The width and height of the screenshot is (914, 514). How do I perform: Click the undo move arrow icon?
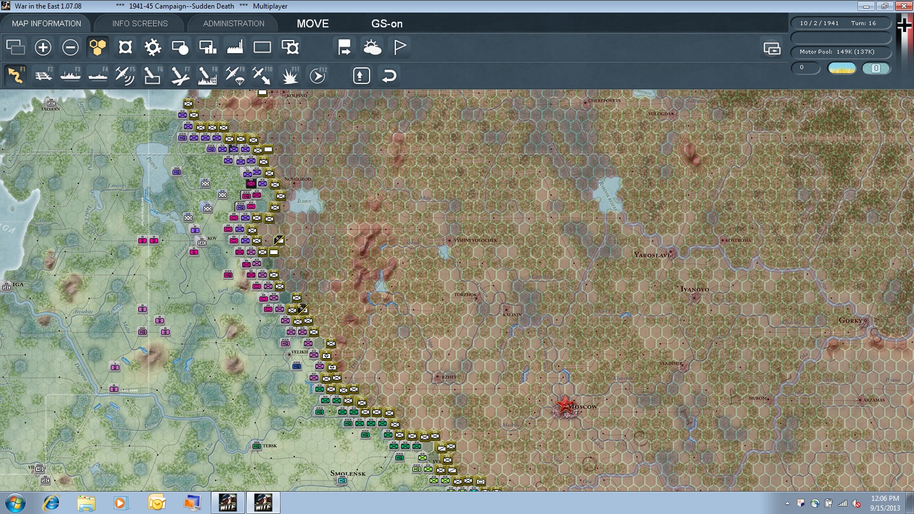pos(389,75)
